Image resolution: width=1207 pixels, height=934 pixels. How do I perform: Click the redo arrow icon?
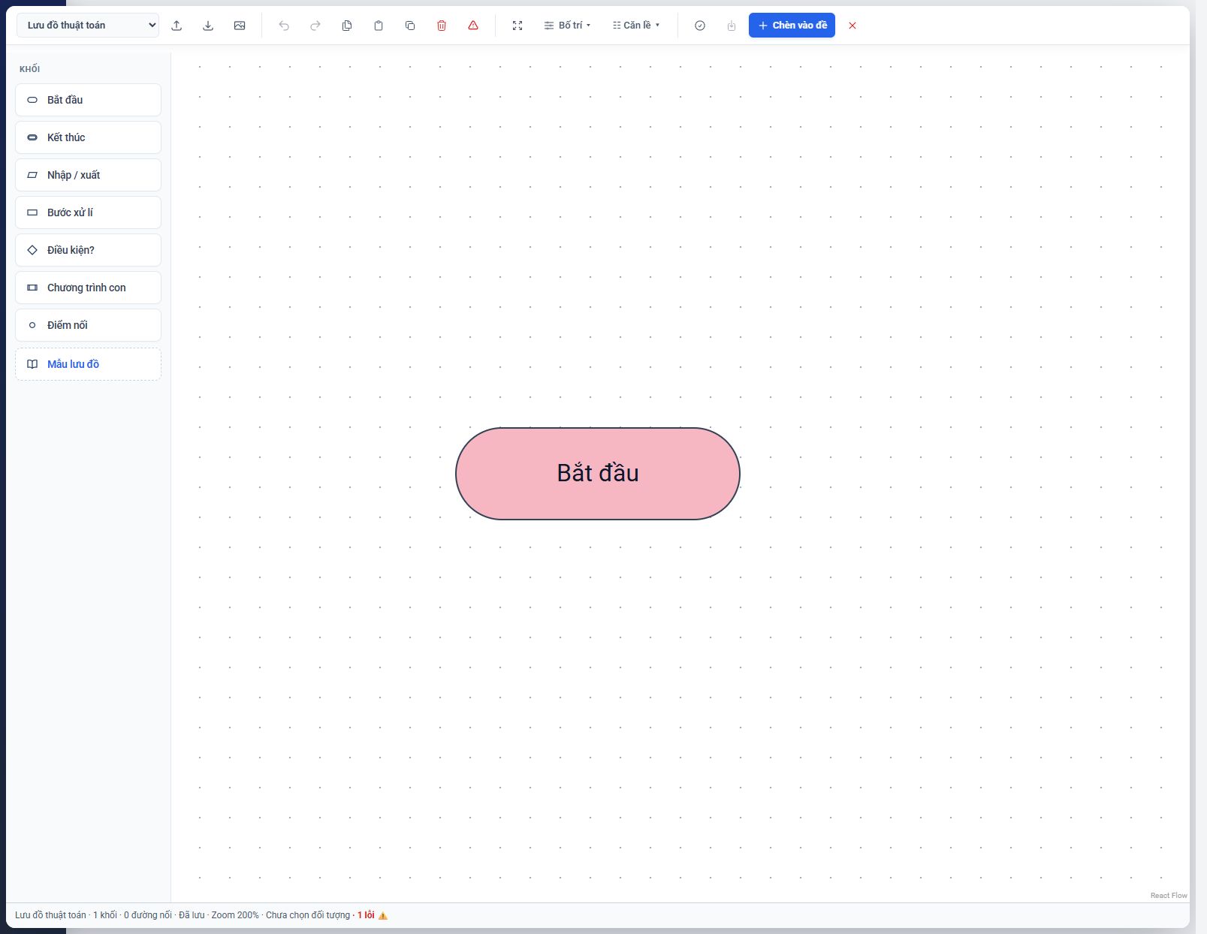(x=315, y=26)
